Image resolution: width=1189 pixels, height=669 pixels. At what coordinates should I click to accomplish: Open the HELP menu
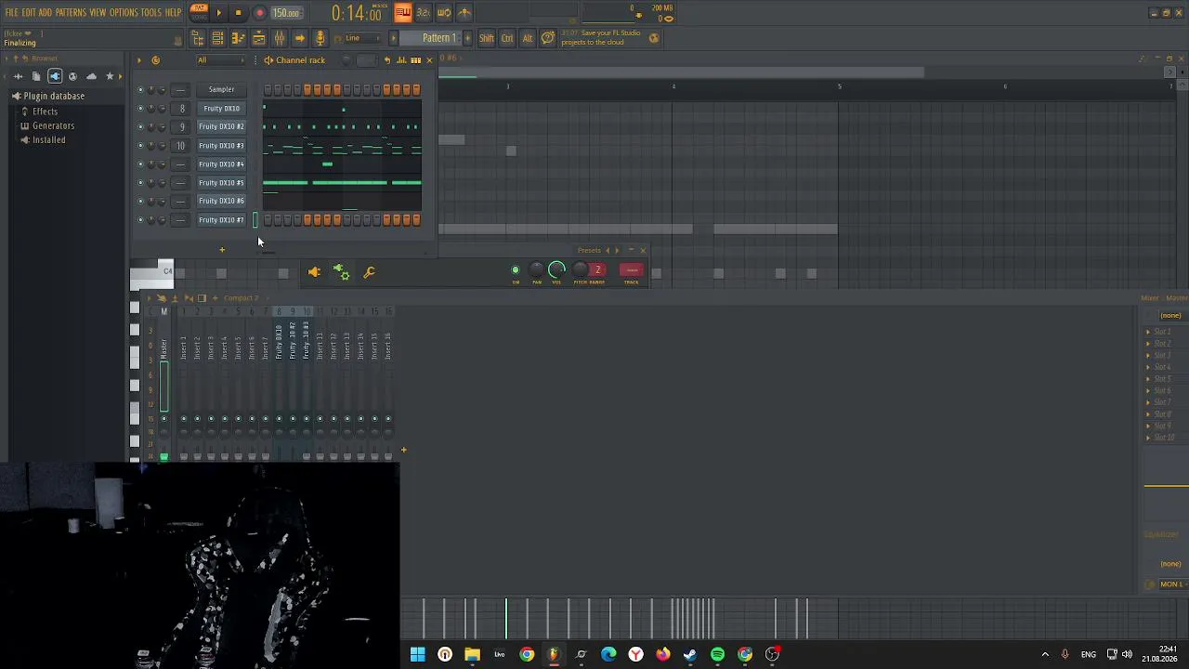tap(173, 12)
